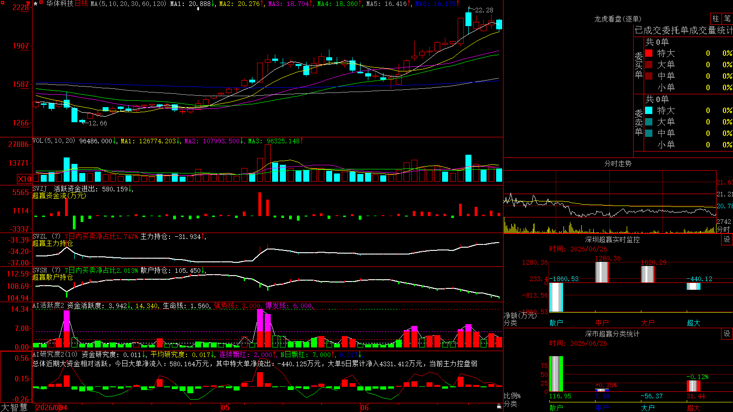Screen dimensions: 733x412
Task: Click the teal 大单 sell-order swatch
Action: 649,122
